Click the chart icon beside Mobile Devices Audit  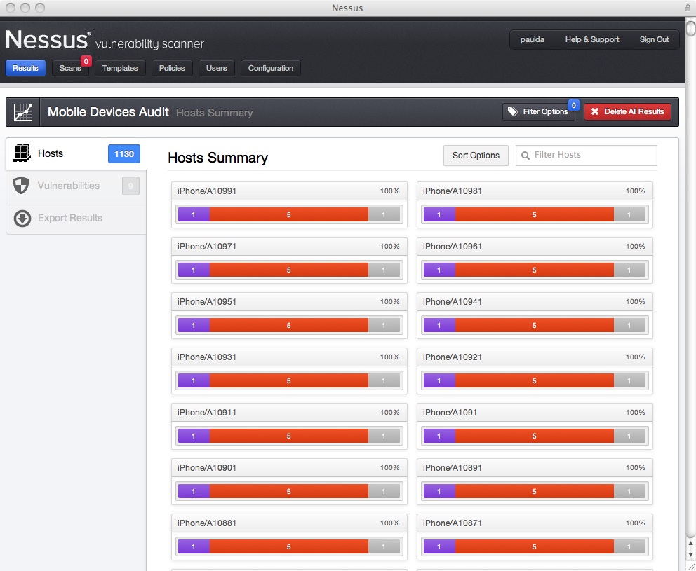click(23, 111)
